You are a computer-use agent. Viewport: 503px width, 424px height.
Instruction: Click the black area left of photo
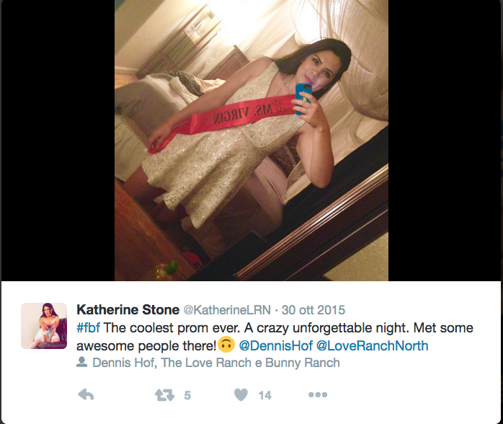tap(58, 141)
